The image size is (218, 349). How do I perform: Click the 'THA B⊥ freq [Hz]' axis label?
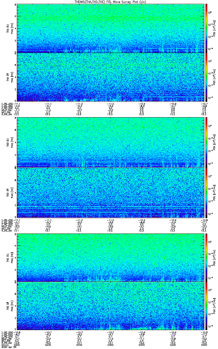(10, 28)
